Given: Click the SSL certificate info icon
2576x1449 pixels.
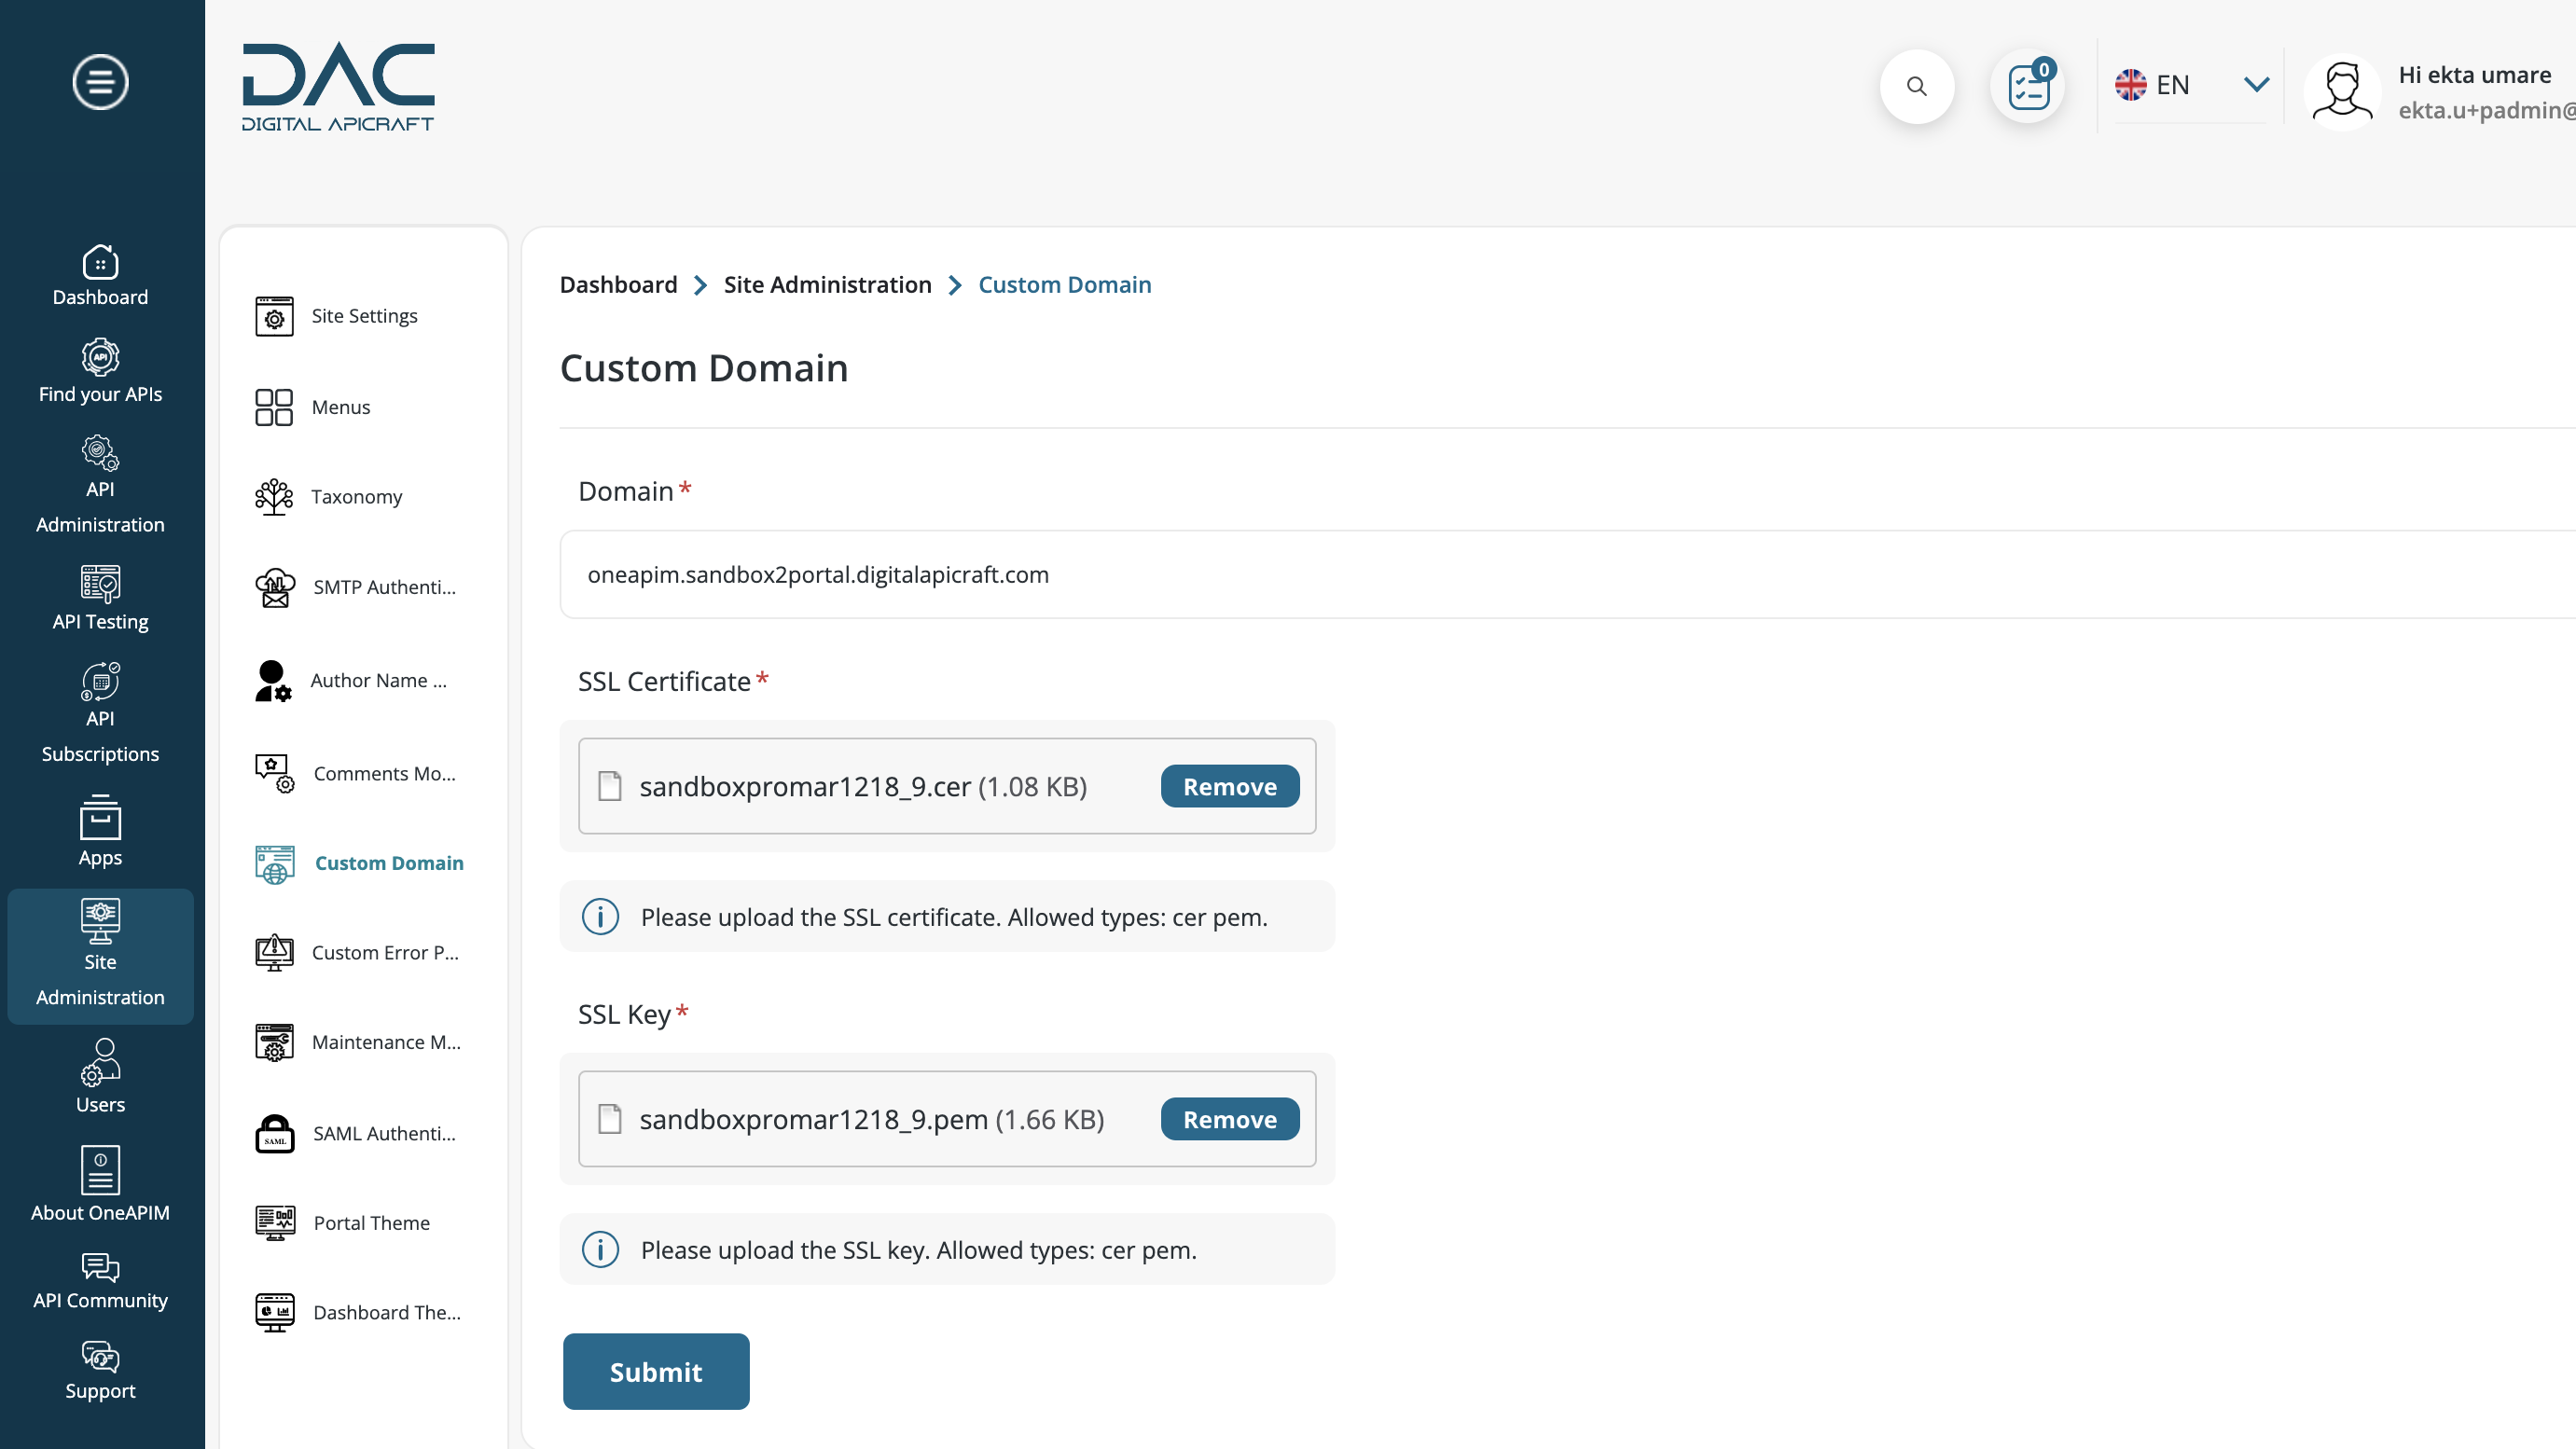Looking at the screenshot, I should coord(601,917).
